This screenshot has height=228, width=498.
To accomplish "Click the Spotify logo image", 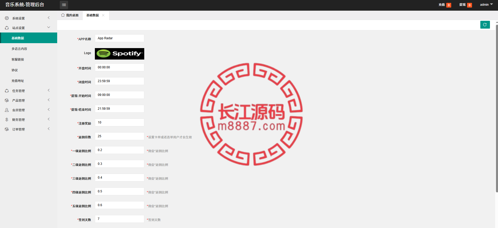I will click(120, 54).
